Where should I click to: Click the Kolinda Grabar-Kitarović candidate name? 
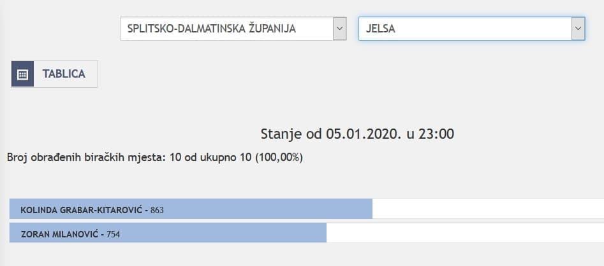coord(82,209)
